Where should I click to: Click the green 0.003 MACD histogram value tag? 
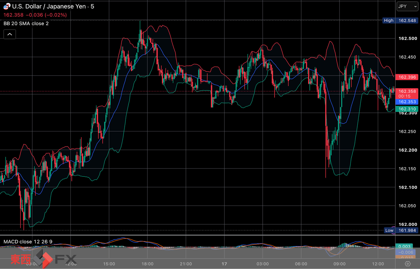tap(404, 246)
